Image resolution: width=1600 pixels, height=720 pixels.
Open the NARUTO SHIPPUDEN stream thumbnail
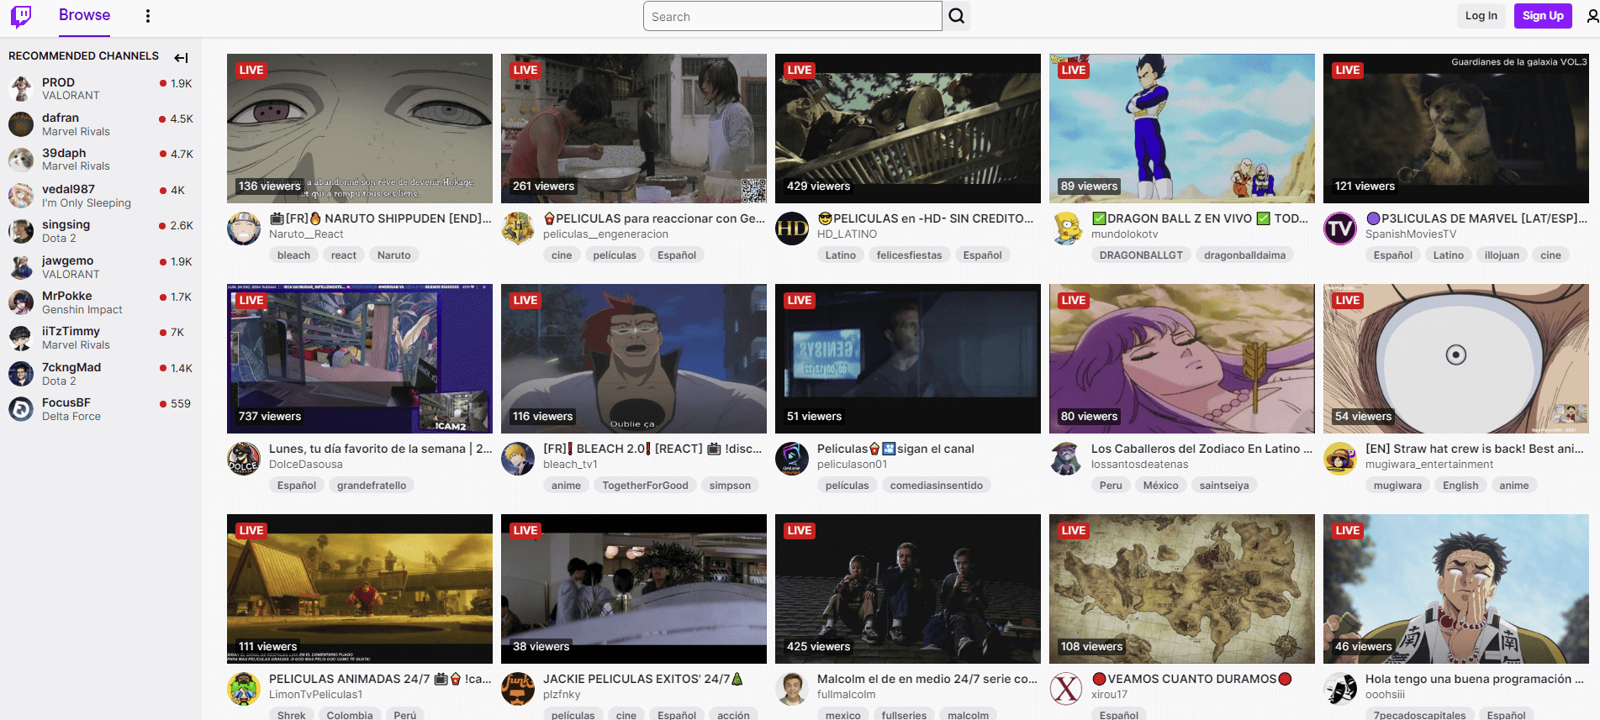pos(360,129)
